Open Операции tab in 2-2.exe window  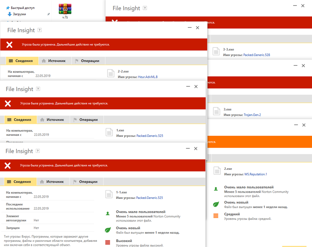[88, 61]
